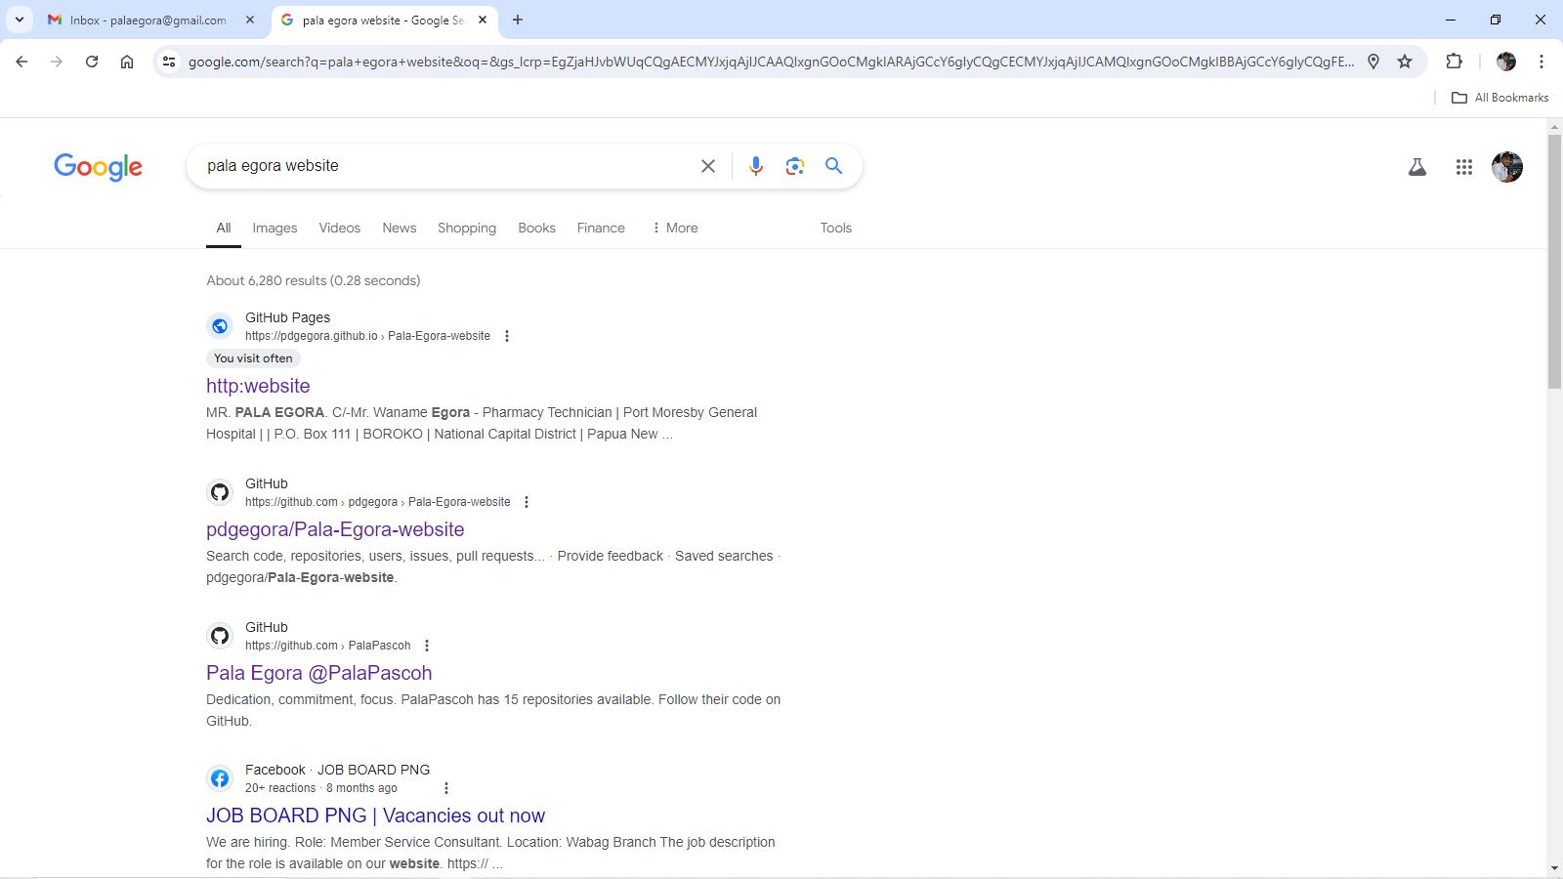Screen dimensions: 1563x879
Task: Click the About 6,280 results text
Action: (x=314, y=280)
